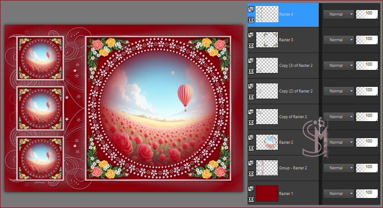Screen dimensions: 383x208
Task: Select the Raster 3 layer by name
Action: pos(286,40)
